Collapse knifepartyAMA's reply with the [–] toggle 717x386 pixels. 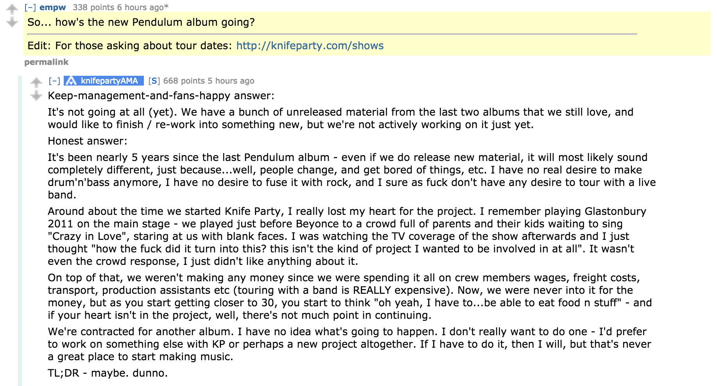click(x=54, y=81)
